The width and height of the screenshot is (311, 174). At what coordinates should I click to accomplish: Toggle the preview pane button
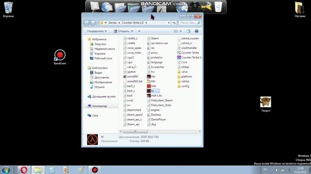click(189, 31)
